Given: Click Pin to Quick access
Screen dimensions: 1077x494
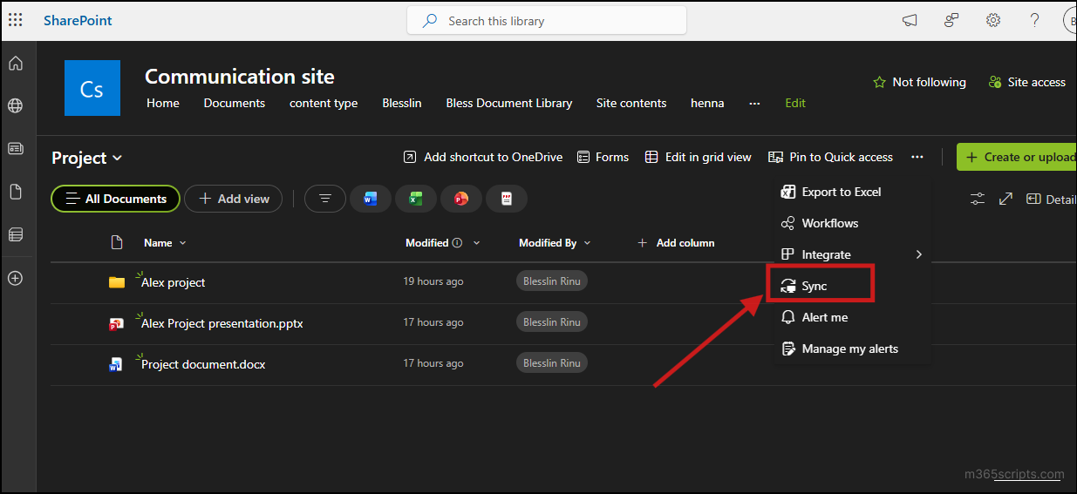Looking at the screenshot, I should (x=831, y=157).
